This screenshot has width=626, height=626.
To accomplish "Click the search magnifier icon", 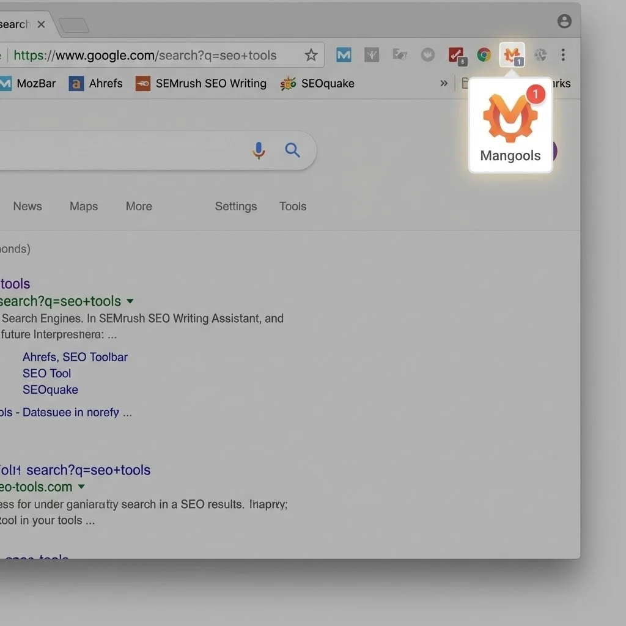I will 292,150.
